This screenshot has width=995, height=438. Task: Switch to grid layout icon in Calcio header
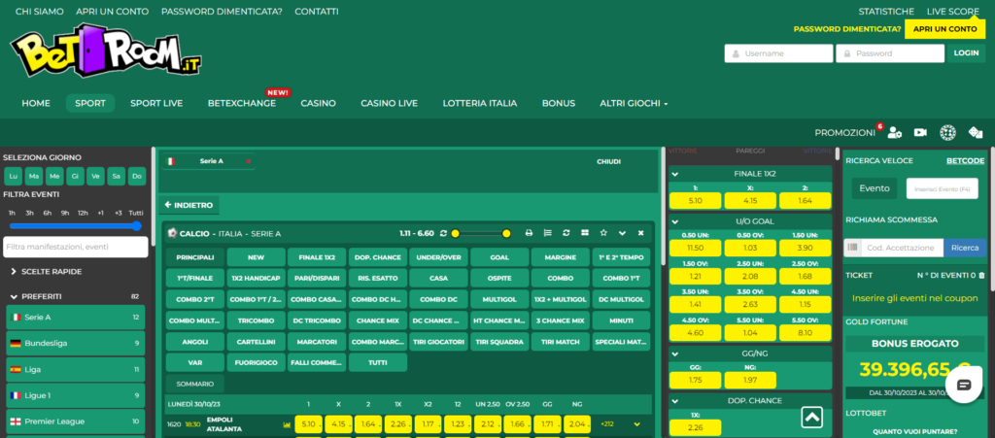584,233
